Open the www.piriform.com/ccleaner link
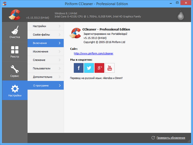The width and height of the screenshot is (193, 145). click(x=94, y=53)
